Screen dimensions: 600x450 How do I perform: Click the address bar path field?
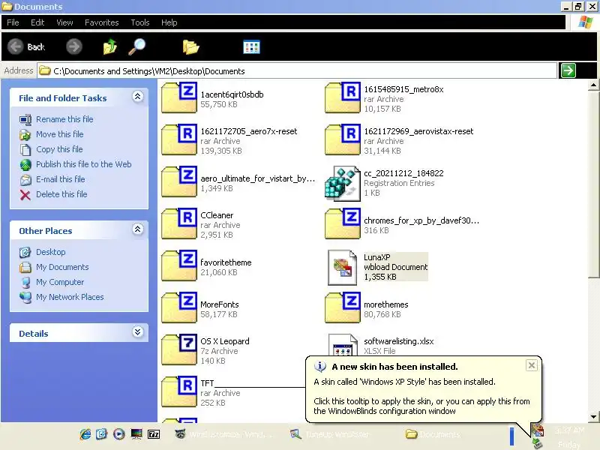[297, 70]
